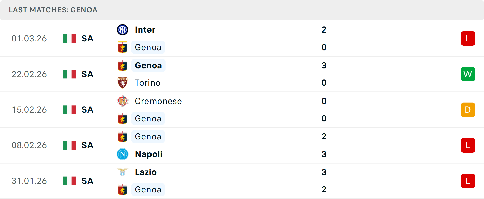
Task: Click the Italian flag beside 31.01.26
Action: pyautogui.click(x=69, y=181)
